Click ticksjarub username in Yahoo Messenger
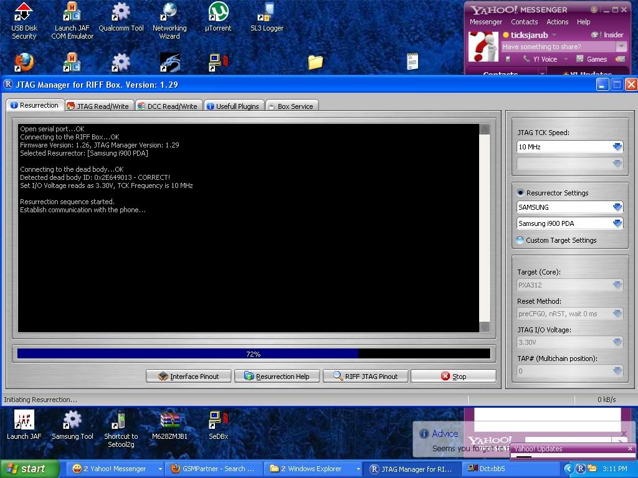 click(x=529, y=35)
